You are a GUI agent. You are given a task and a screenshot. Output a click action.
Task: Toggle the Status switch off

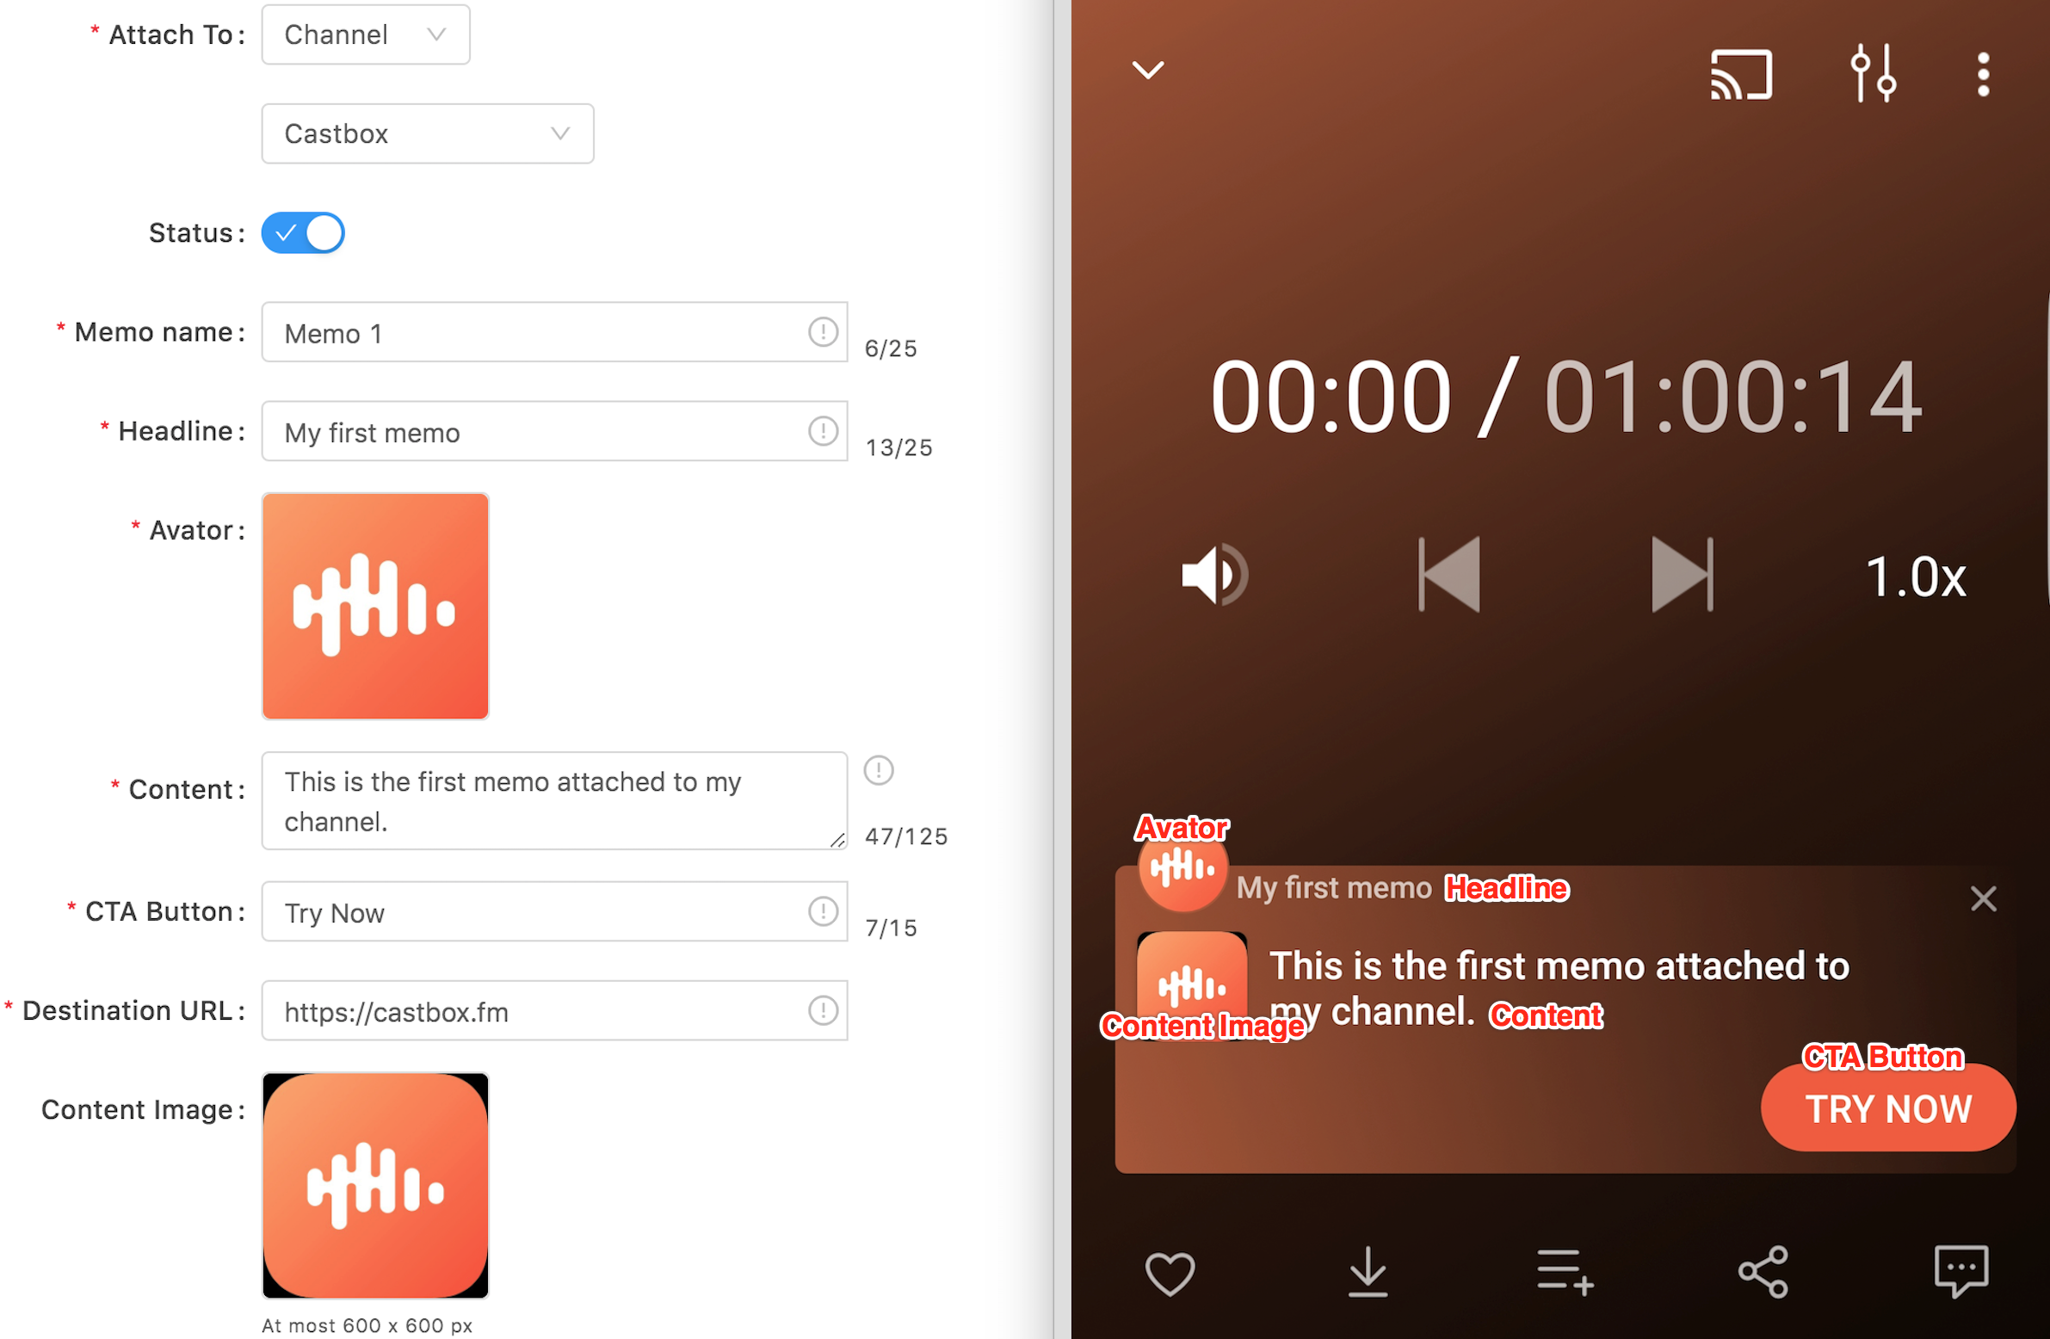point(303,233)
